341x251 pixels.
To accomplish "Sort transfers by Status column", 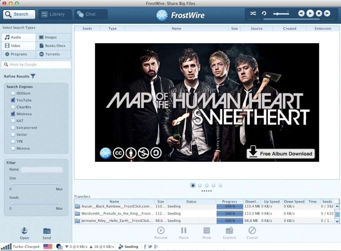I will [x=191, y=202].
